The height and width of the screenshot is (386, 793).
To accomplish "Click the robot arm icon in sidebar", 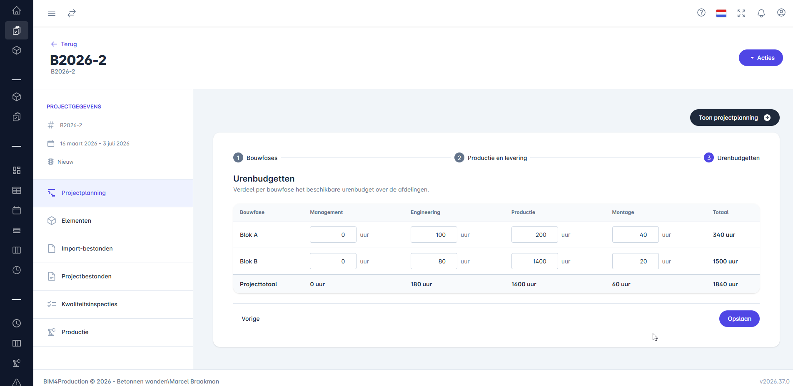I will coord(17,363).
